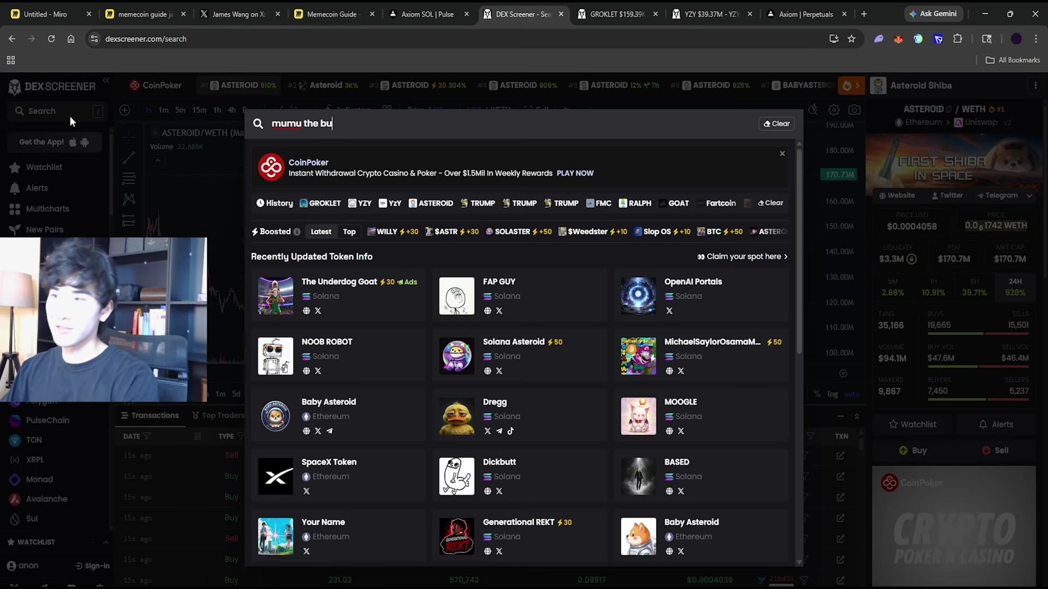Collapse the transactions panel chevrons

coord(857,416)
